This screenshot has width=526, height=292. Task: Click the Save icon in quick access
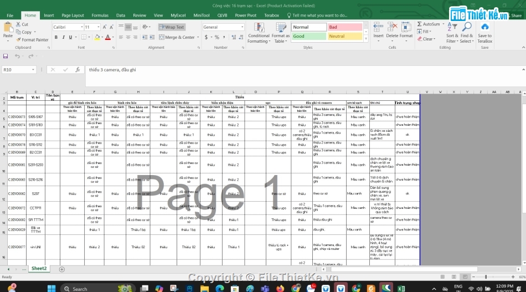6,57
